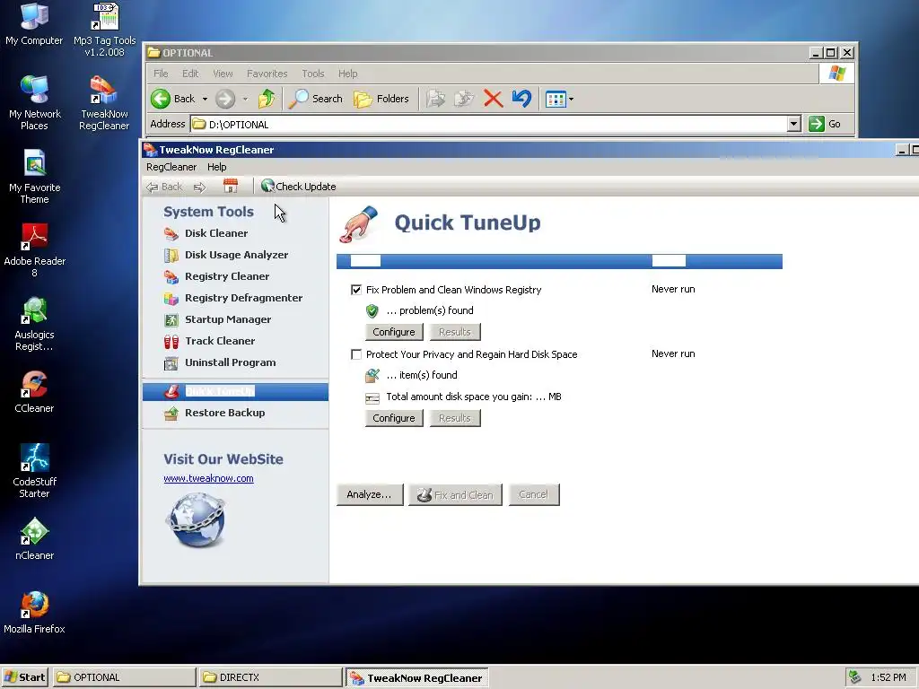Select the Auslogics Registry desktop icon
The image size is (919, 689).
[34, 324]
